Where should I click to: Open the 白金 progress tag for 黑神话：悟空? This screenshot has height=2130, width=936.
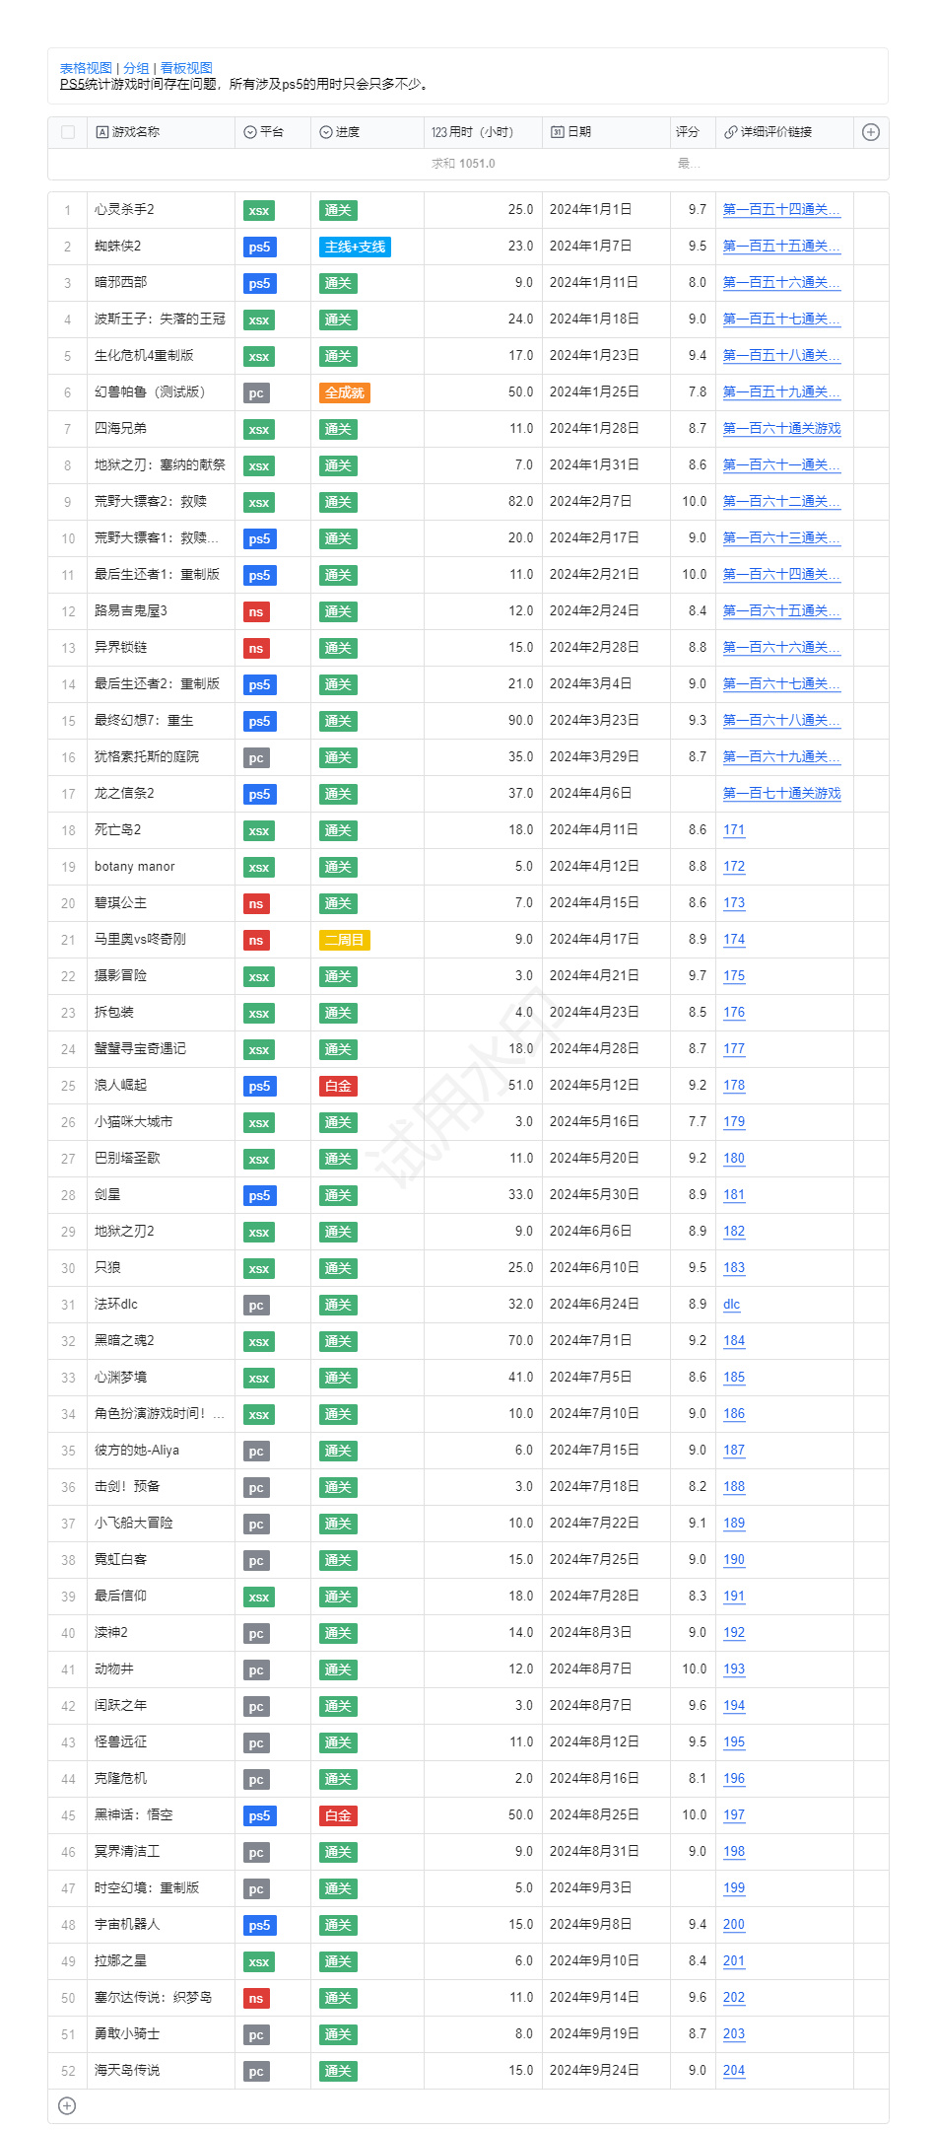338,1815
